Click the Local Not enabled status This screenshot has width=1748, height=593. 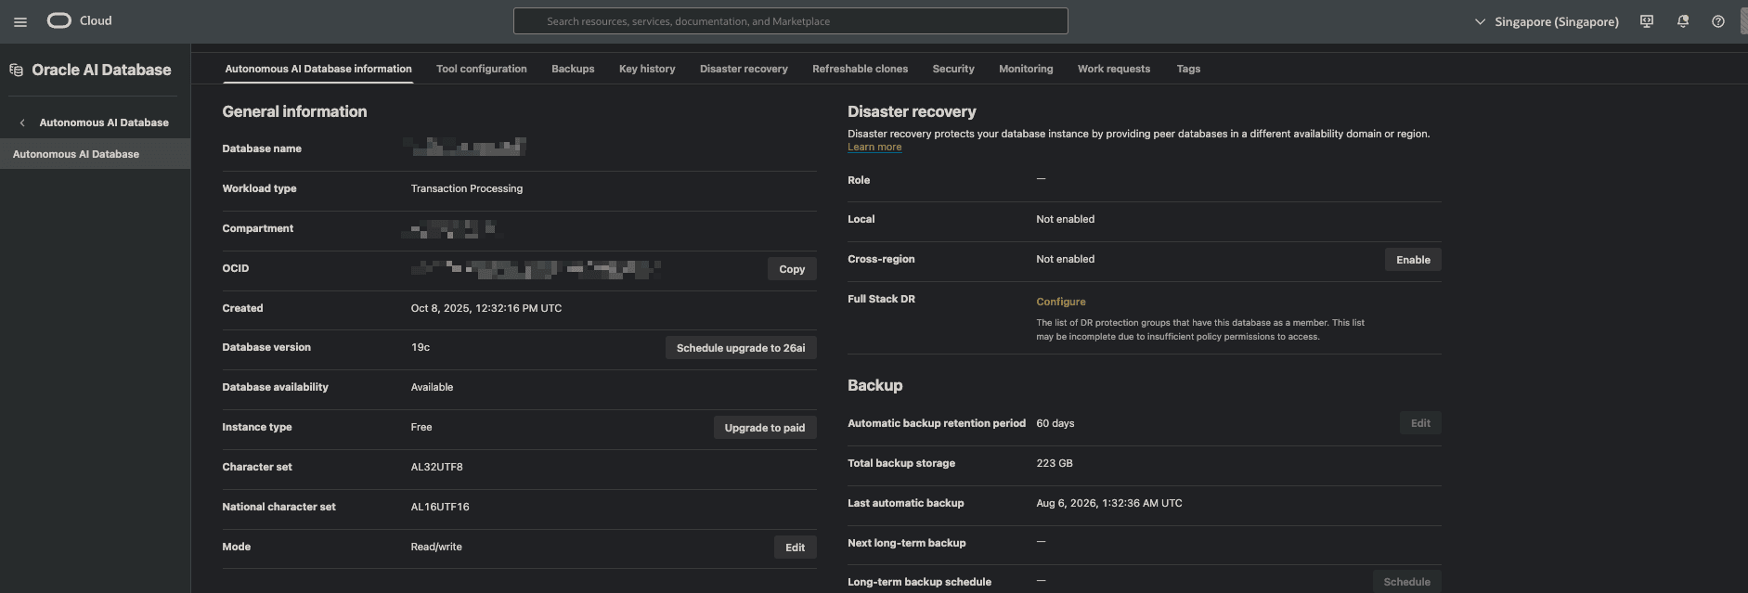(1066, 219)
